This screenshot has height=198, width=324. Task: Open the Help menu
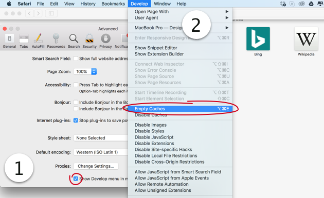181,4
